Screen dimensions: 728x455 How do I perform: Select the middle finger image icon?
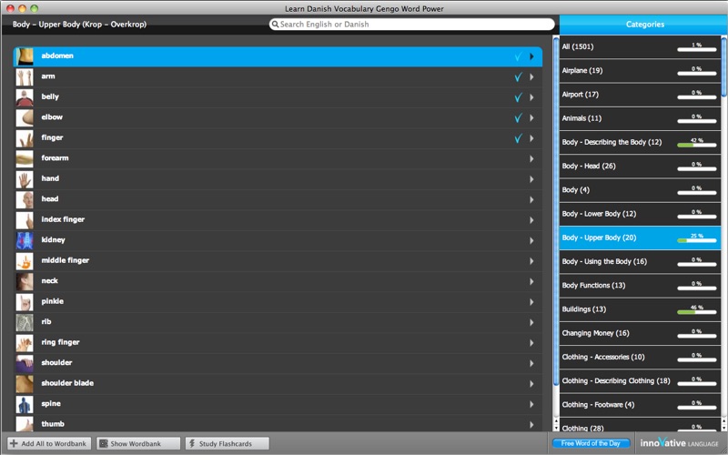(25, 261)
